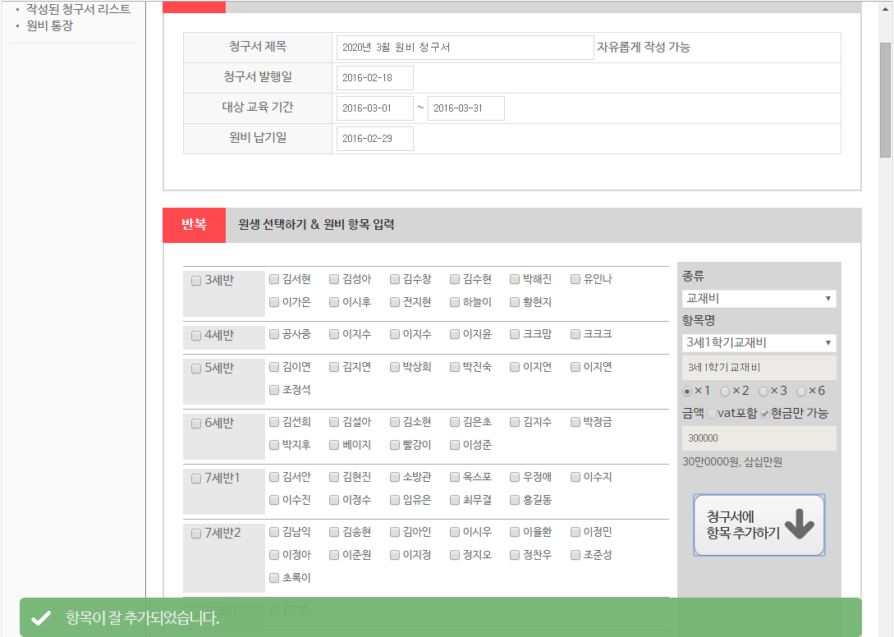Expand the 항목명 dropdown showing 3세1학기교재비
The image size is (894, 637).
point(759,342)
